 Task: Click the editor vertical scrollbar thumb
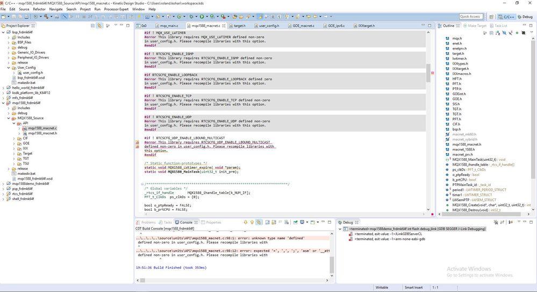428,73
